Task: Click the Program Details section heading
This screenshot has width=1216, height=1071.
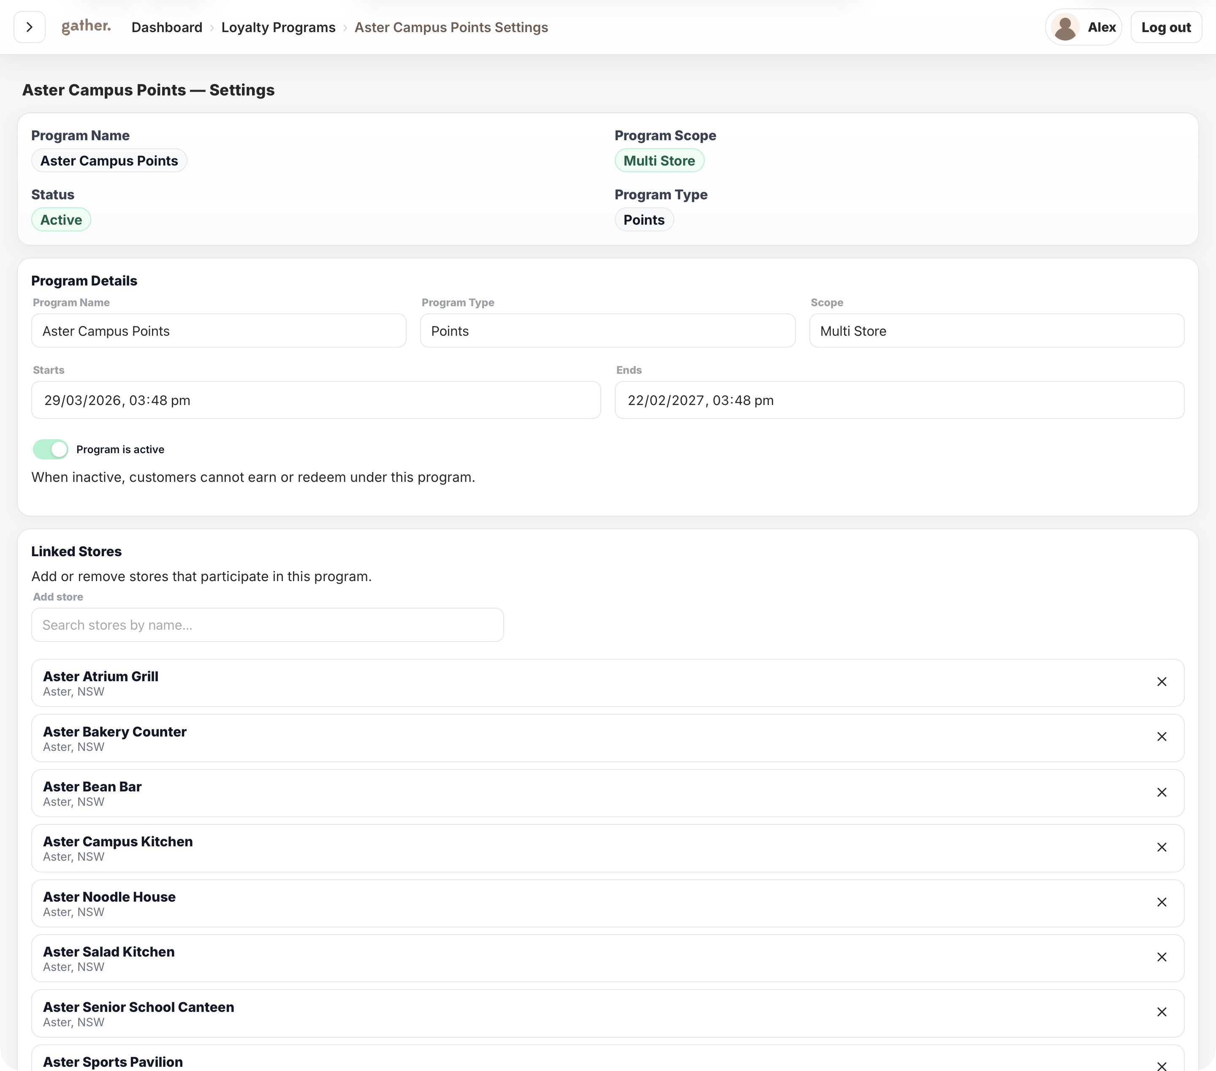Action: (x=84, y=281)
